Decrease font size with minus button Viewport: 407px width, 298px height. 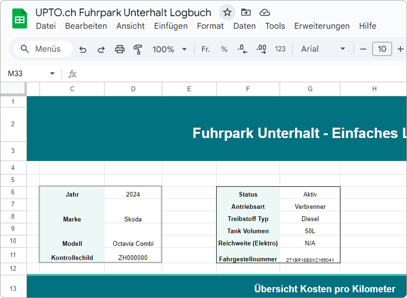click(363, 49)
